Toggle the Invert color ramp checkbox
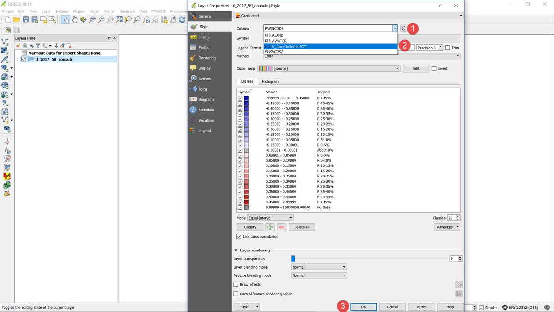554x312 pixels. point(434,68)
